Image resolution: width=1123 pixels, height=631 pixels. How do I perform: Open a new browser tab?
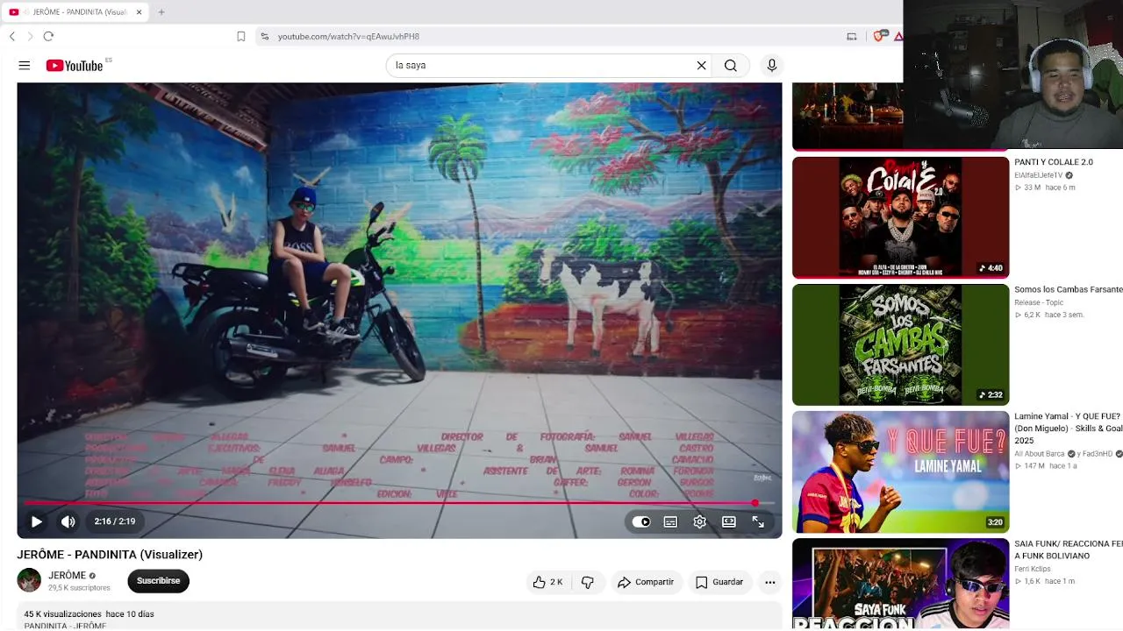tap(161, 12)
